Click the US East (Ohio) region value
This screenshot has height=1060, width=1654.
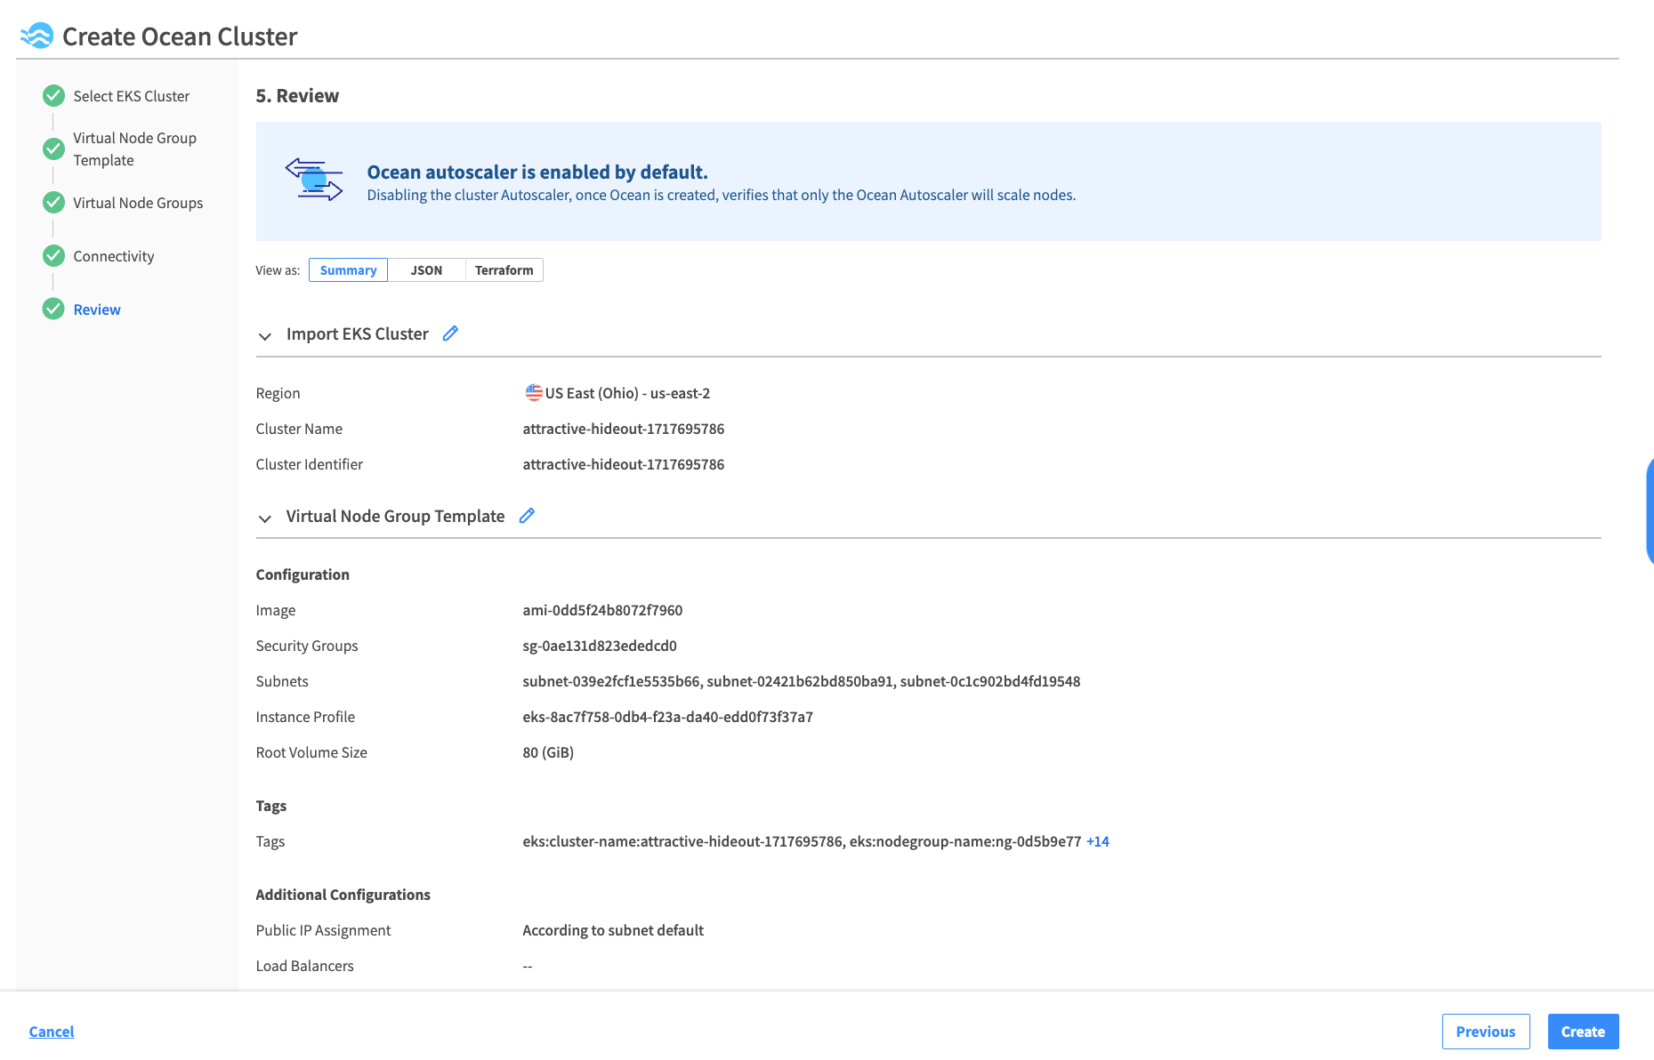[627, 393]
